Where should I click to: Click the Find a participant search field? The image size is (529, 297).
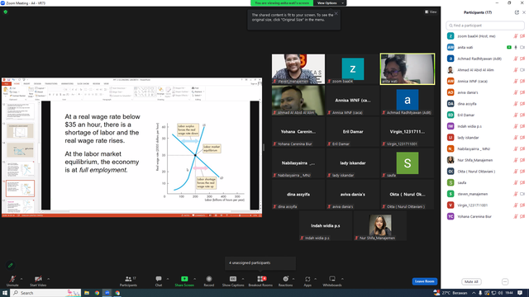tap(485, 26)
